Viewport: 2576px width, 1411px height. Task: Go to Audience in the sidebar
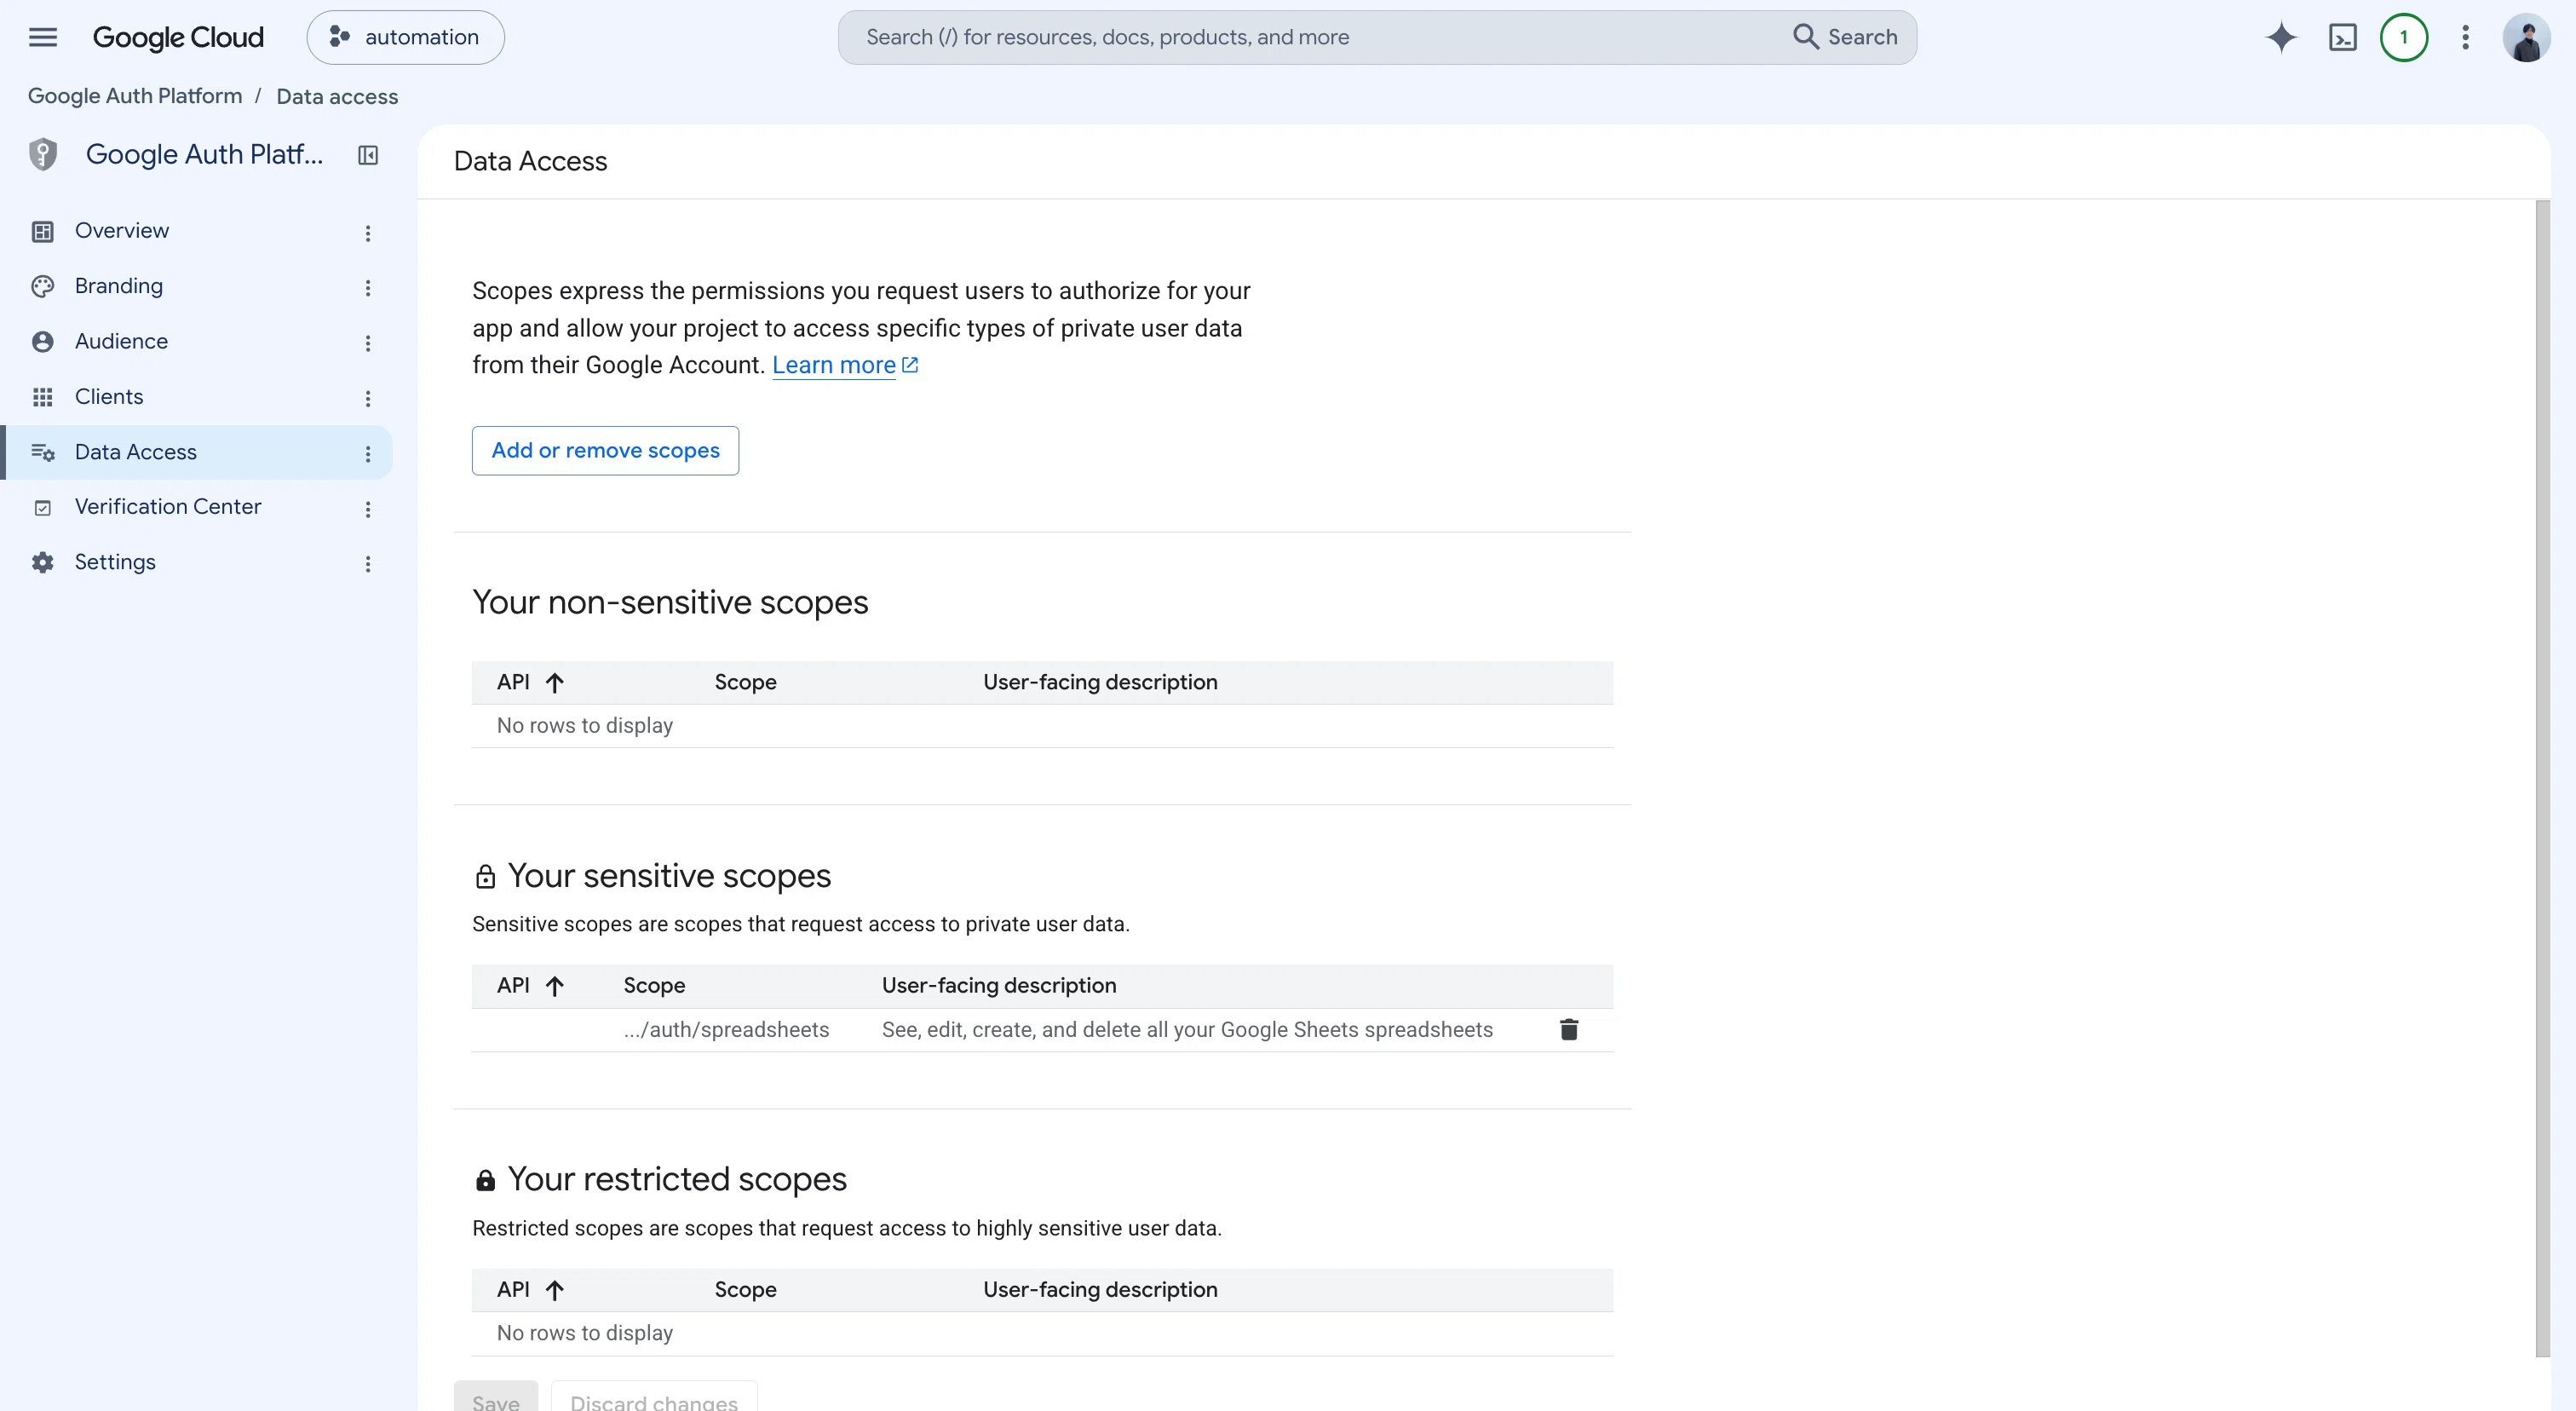[x=121, y=341]
